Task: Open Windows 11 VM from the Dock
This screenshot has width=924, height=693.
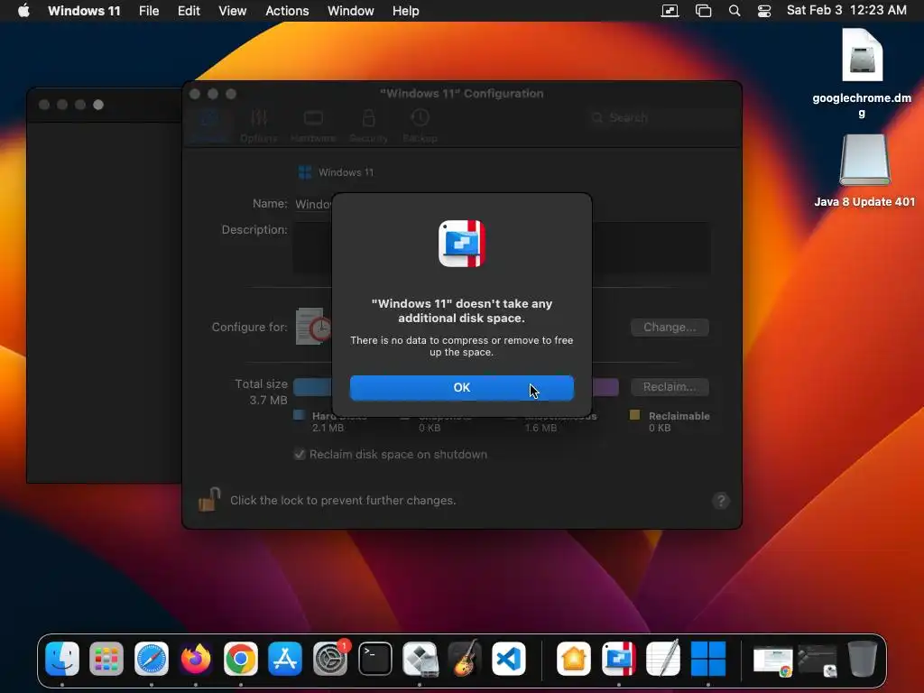Action: [x=707, y=658]
